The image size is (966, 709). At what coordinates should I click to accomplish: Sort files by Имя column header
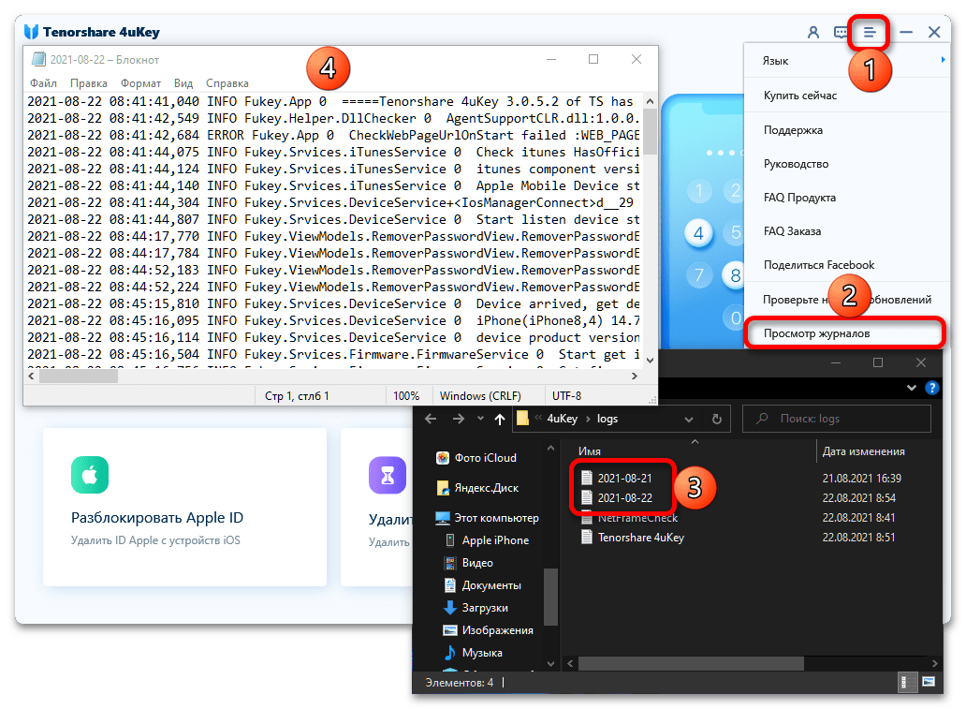590,451
